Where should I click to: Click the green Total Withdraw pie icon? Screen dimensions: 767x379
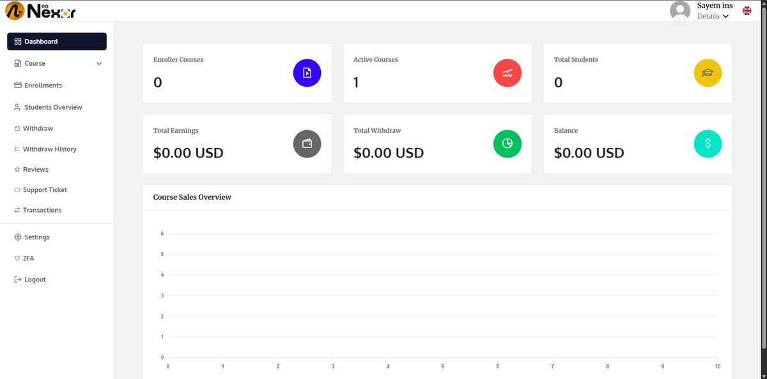(507, 144)
